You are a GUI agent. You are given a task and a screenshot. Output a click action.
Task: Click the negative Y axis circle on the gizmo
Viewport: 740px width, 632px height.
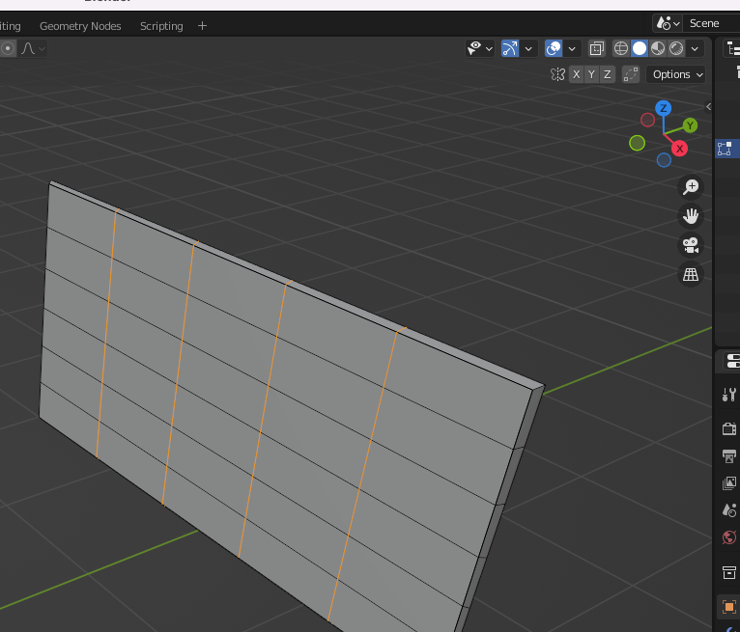pos(637,143)
